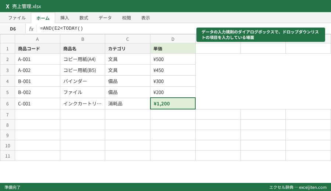Click the Excel X logo icon
The image size is (331, 191).
point(8,6)
